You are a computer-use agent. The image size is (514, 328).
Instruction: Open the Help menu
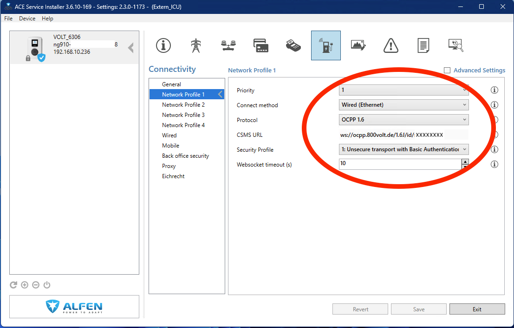(x=47, y=19)
